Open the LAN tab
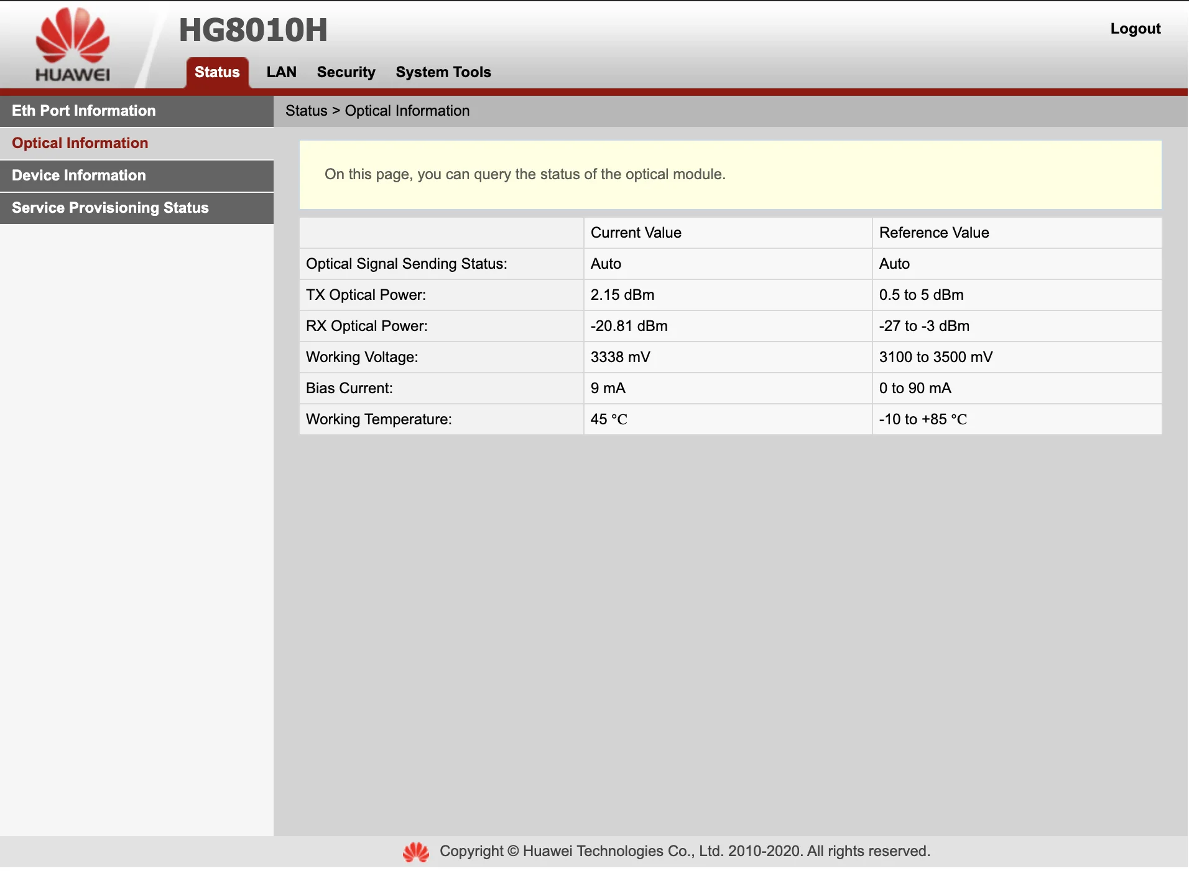This screenshot has height=871, width=1189. click(x=281, y=72)
